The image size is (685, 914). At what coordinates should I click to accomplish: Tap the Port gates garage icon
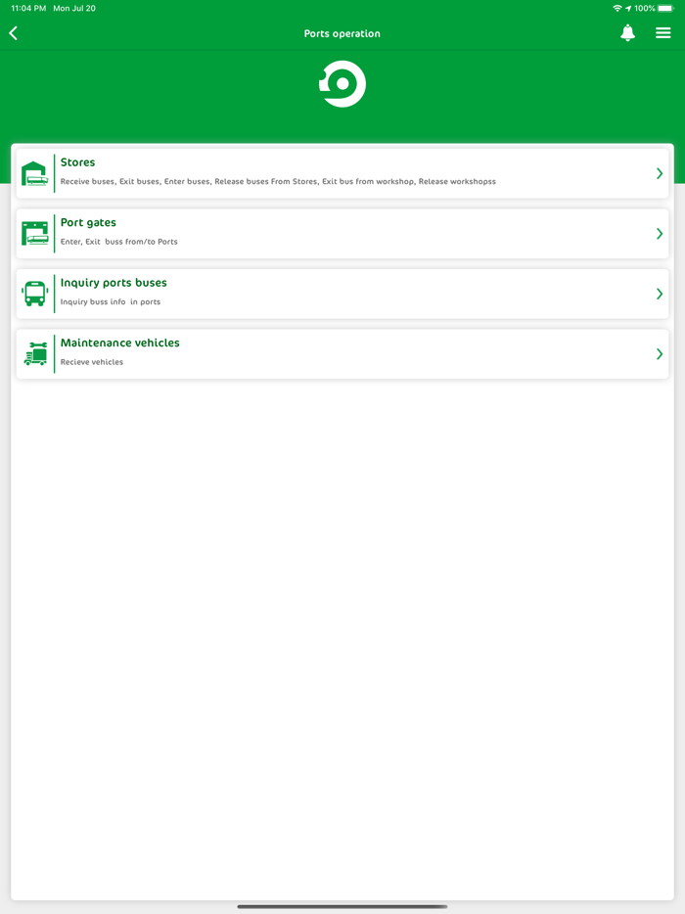point(34,234)
